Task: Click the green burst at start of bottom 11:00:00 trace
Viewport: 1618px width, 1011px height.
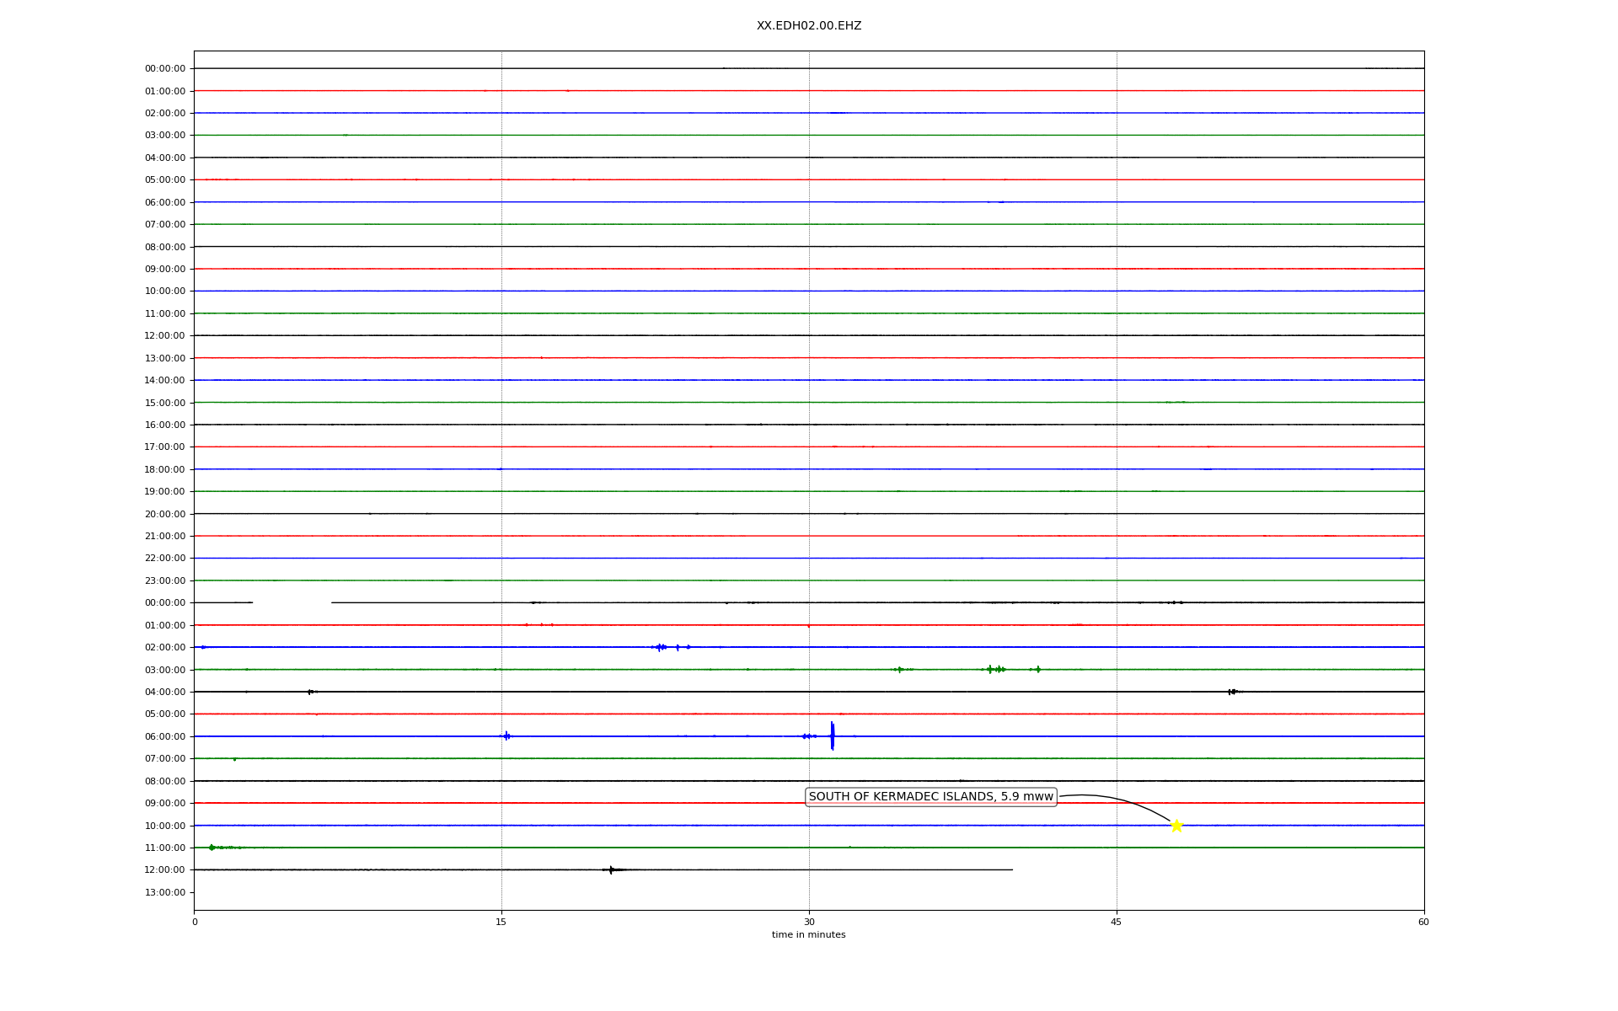Action: pos(212,848)
